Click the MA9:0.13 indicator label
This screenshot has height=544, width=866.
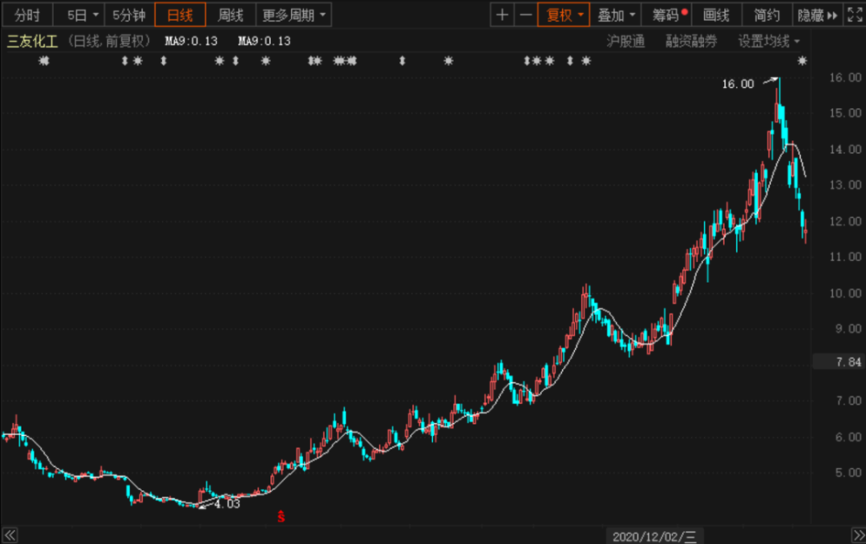(189, 40)
